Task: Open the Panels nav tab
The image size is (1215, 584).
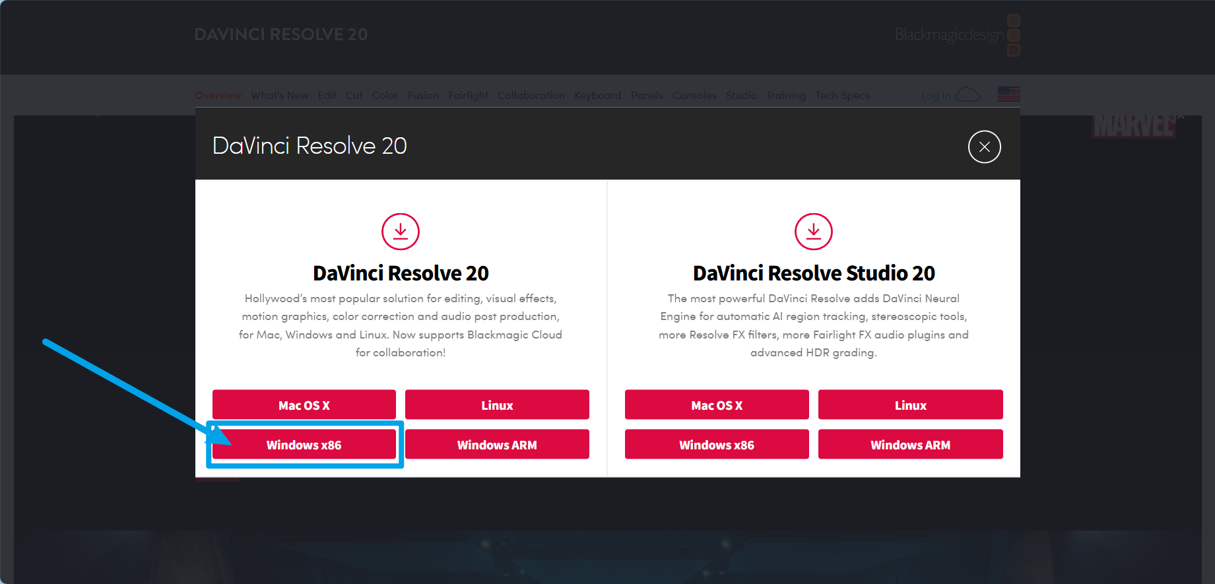Action: tap(647, 96)
